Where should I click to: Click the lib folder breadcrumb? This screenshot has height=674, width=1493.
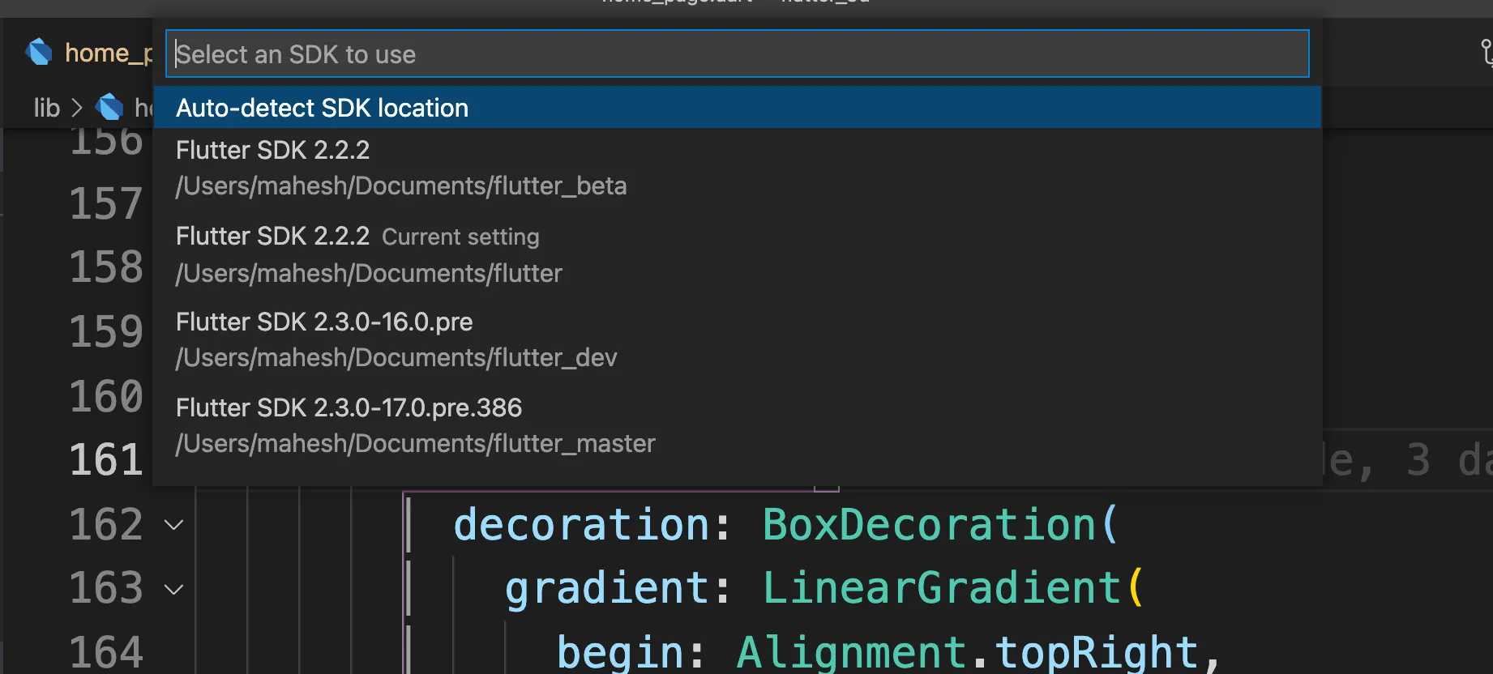(46, 108)
